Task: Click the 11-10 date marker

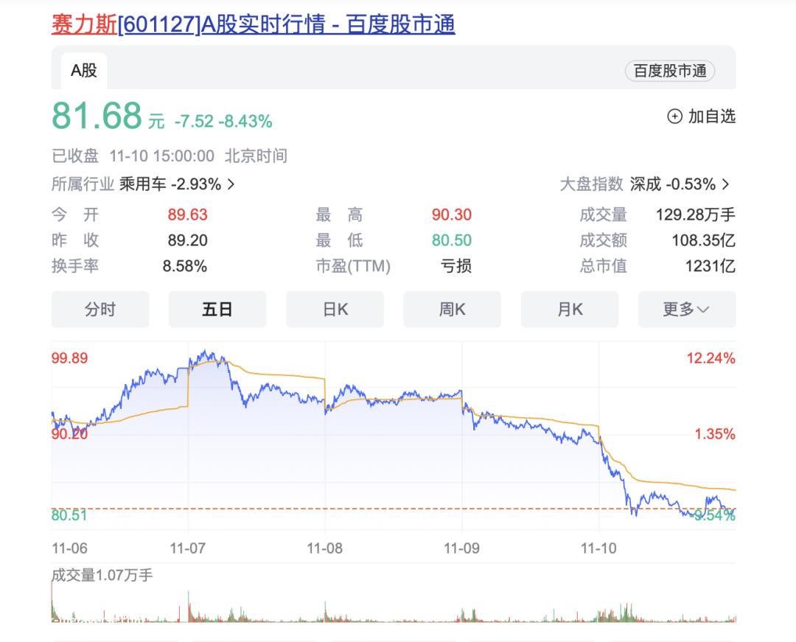Action: (599, 548)
